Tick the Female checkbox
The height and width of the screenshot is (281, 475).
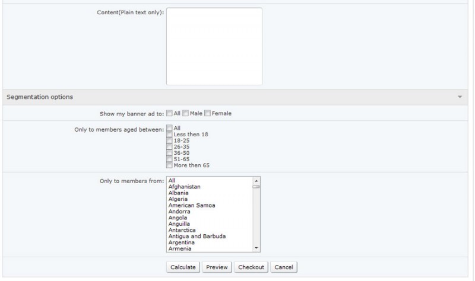[x=207, y=113]
